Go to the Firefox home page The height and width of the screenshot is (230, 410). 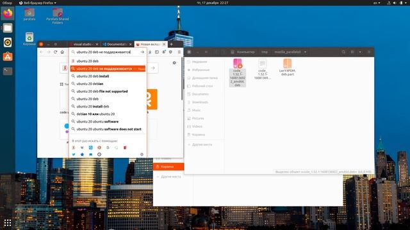tap(62, 52)
